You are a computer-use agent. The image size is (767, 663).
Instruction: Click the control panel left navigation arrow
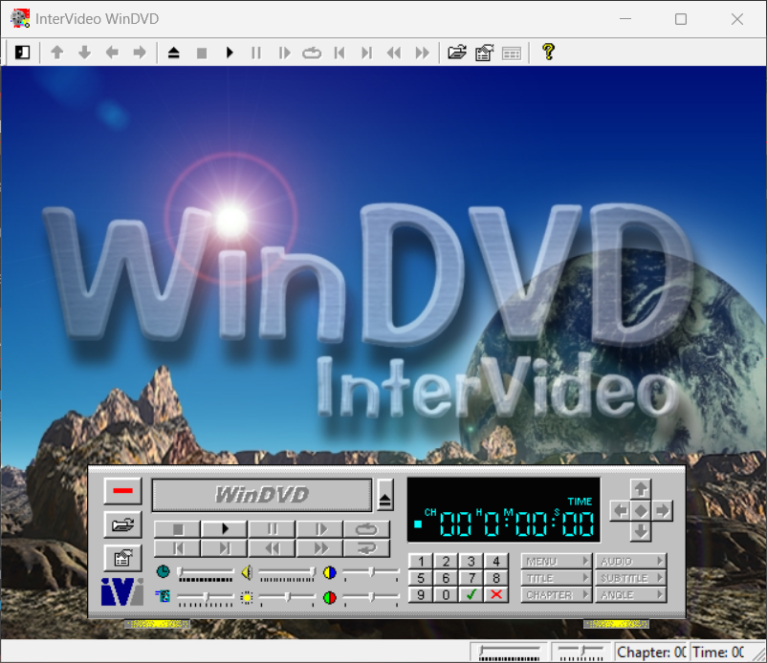(621, 511)
